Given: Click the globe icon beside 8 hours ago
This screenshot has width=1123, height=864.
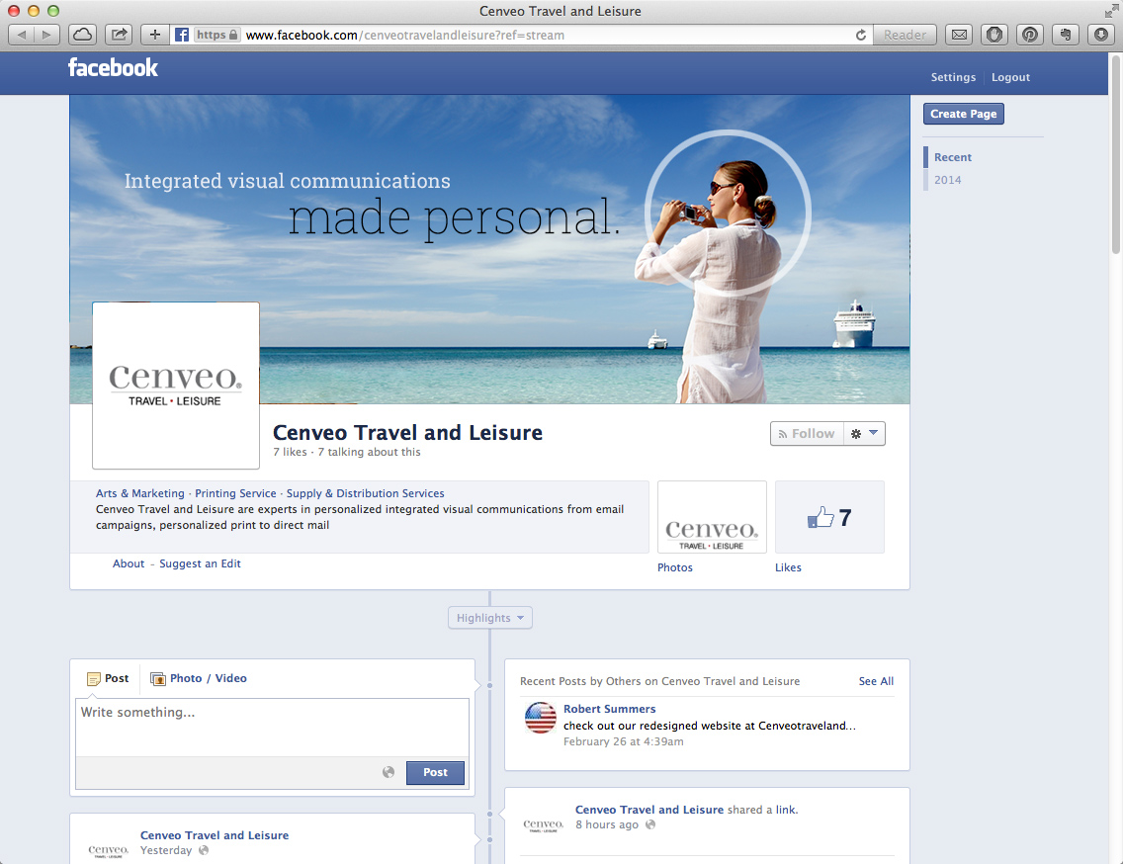Looking at the screenshot, I should point(650,824).
